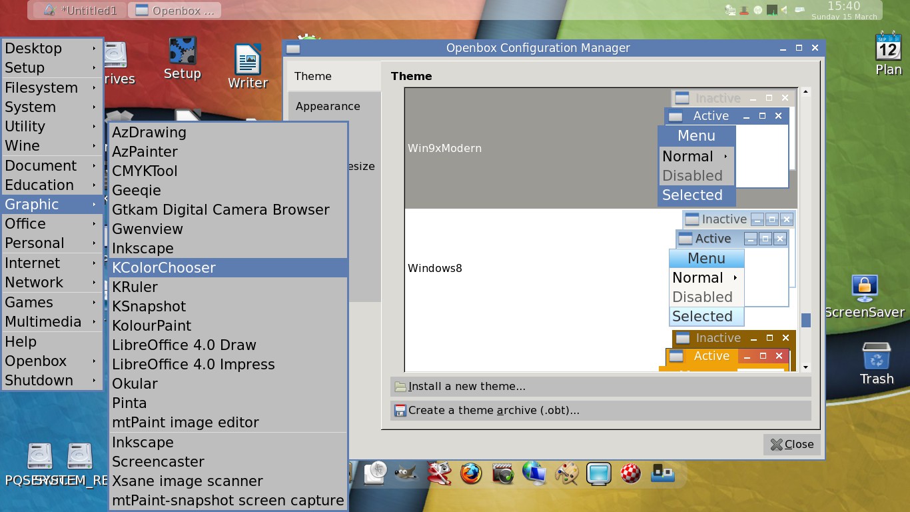Expand the Setup submenu

click(x=53, y=67)
